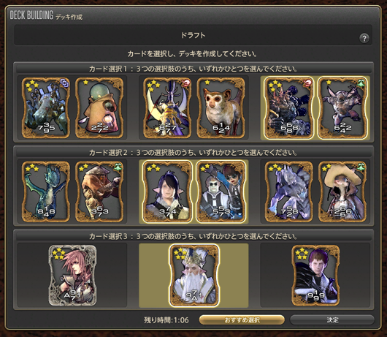
Task: Choose the ice dragon card 7-5-2-8
Action: (288, 192)
